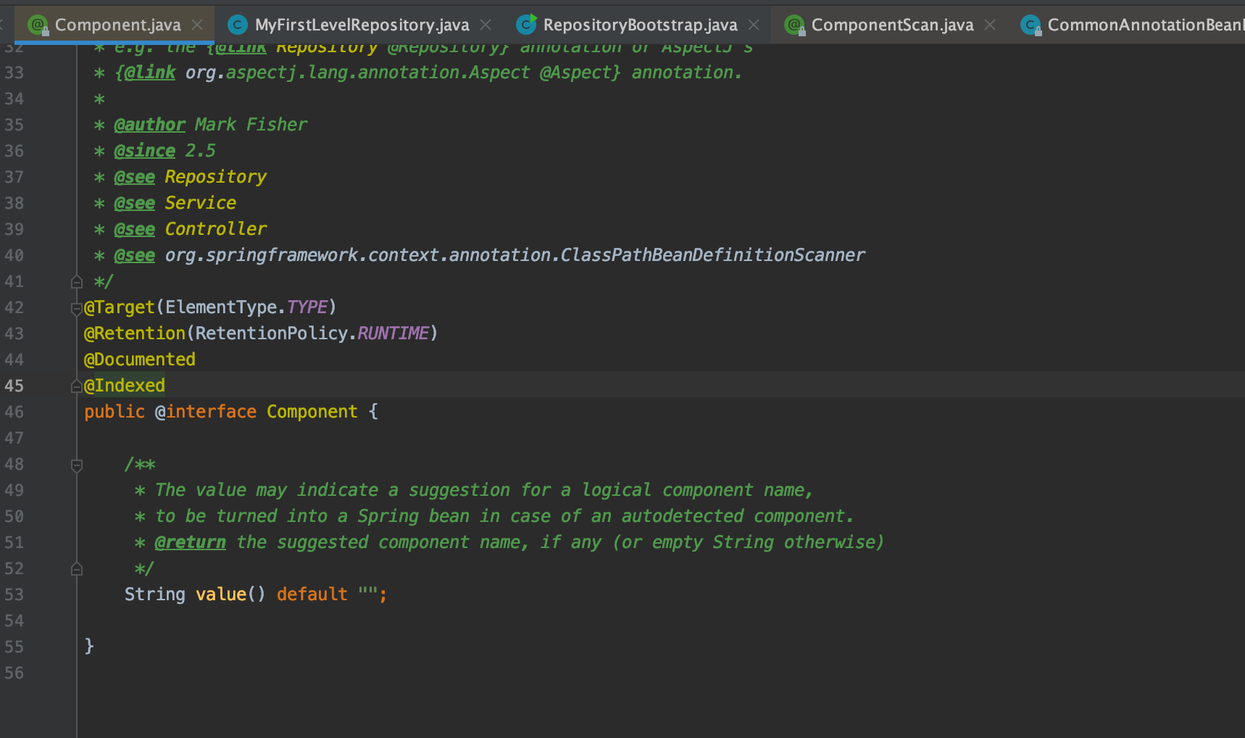The height and width of the screenshot is (738, 1245).
Task: Click 'Mark Fisher' author name
Action: point(251,125)
